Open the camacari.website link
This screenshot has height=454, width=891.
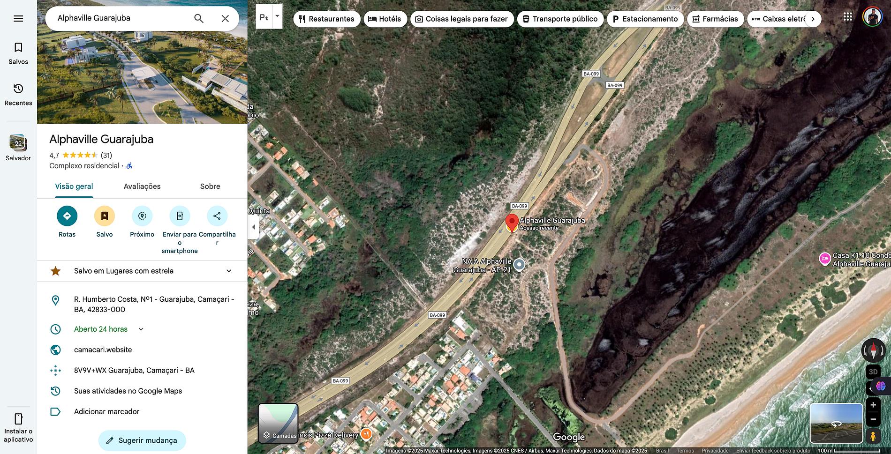click(103, 350)
